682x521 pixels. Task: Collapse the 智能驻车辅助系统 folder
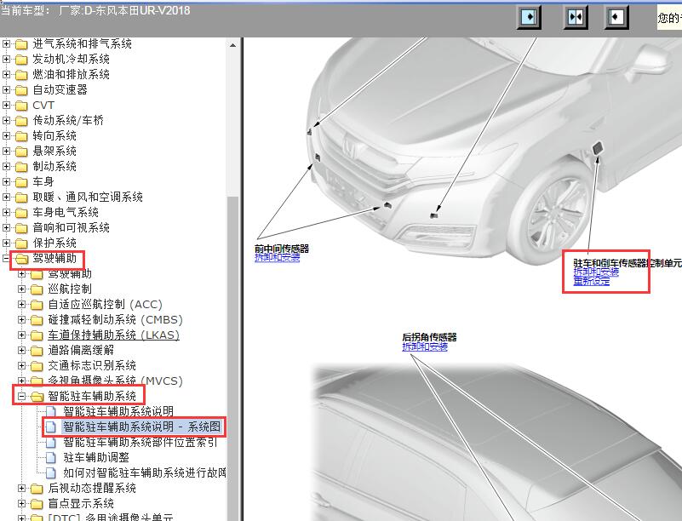coord(22,396)
